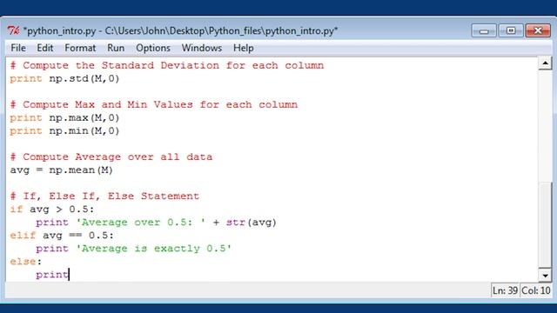Click 'str(avg)' in the print line

[x=252, y=223]
